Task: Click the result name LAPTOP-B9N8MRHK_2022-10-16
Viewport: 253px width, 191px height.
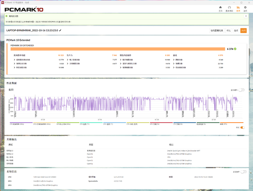Action: 32,30
